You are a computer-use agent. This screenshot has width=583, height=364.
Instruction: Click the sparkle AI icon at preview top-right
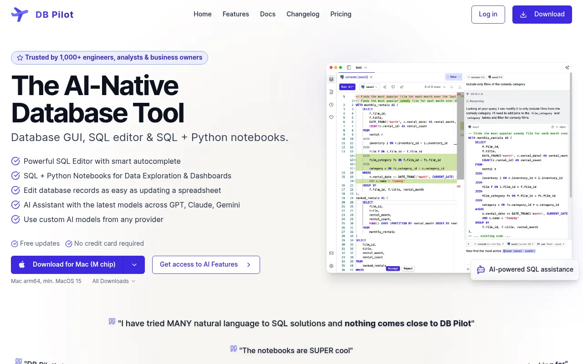[567, 67]
